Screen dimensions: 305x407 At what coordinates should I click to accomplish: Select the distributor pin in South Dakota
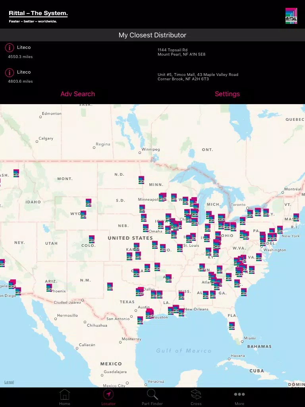pos(142,209)
